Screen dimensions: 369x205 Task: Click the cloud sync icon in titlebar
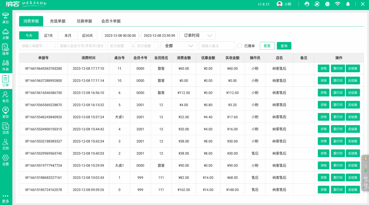317,4
